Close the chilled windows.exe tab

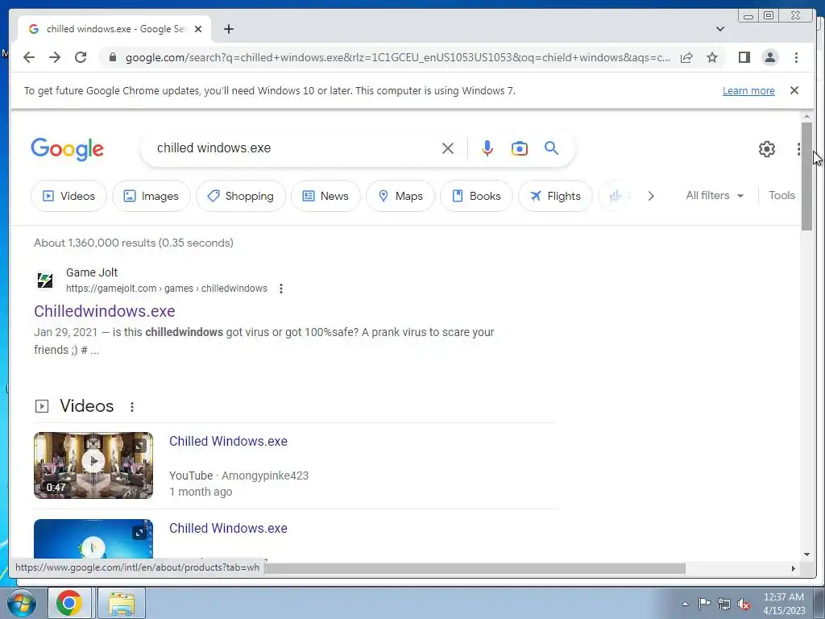198,29
